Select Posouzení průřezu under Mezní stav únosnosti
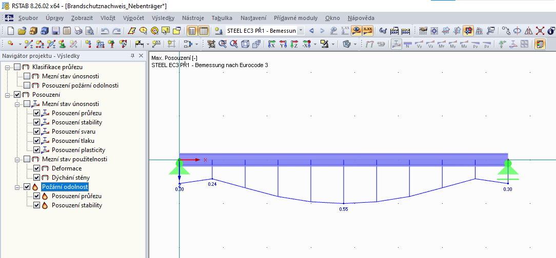 click(76, 113)
